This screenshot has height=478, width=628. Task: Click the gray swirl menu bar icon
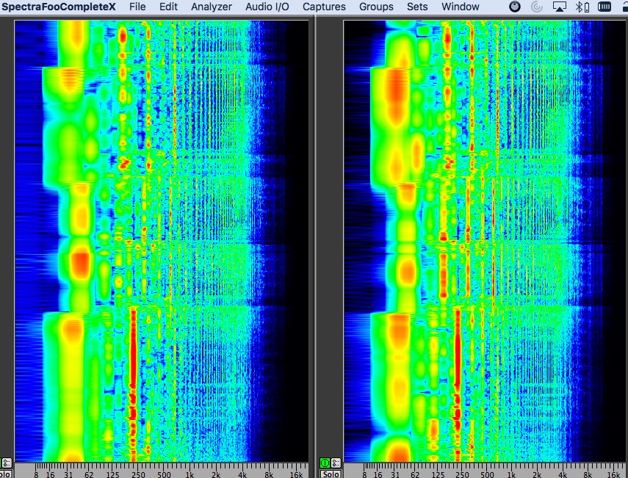(x=536, y=7)
